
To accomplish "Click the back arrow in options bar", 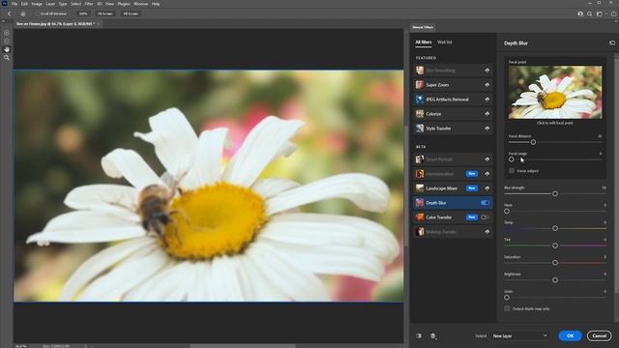I will [x=9, y=14].
